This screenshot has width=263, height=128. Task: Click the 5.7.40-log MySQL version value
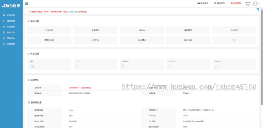point(73,121)
